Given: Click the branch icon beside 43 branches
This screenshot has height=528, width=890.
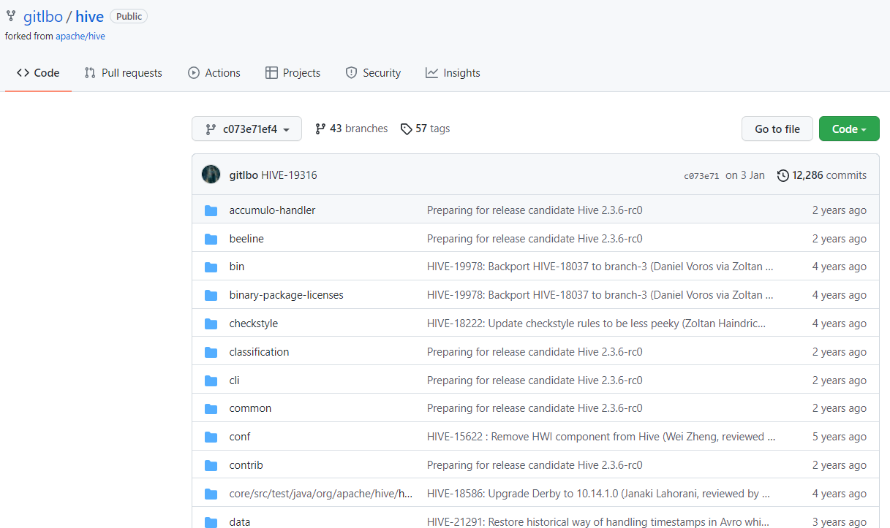Looking at the screenshot, I should [320, 129].
